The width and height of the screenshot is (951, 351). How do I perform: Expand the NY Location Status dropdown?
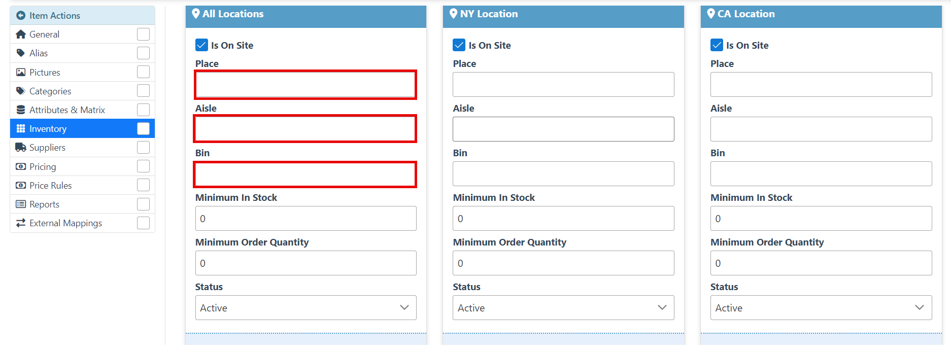(x=563, y=308)
